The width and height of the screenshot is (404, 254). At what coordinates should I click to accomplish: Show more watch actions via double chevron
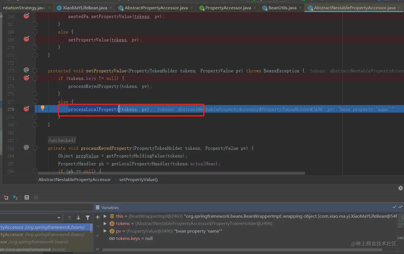point(98,249)
